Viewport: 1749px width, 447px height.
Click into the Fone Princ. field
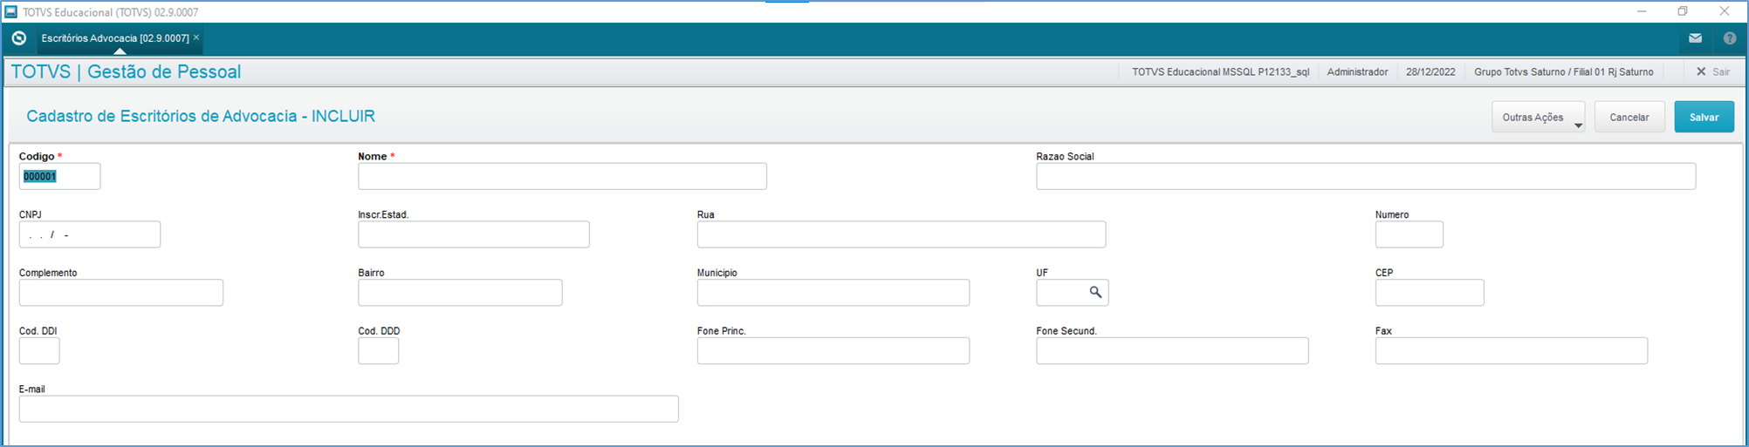[833, 351]
